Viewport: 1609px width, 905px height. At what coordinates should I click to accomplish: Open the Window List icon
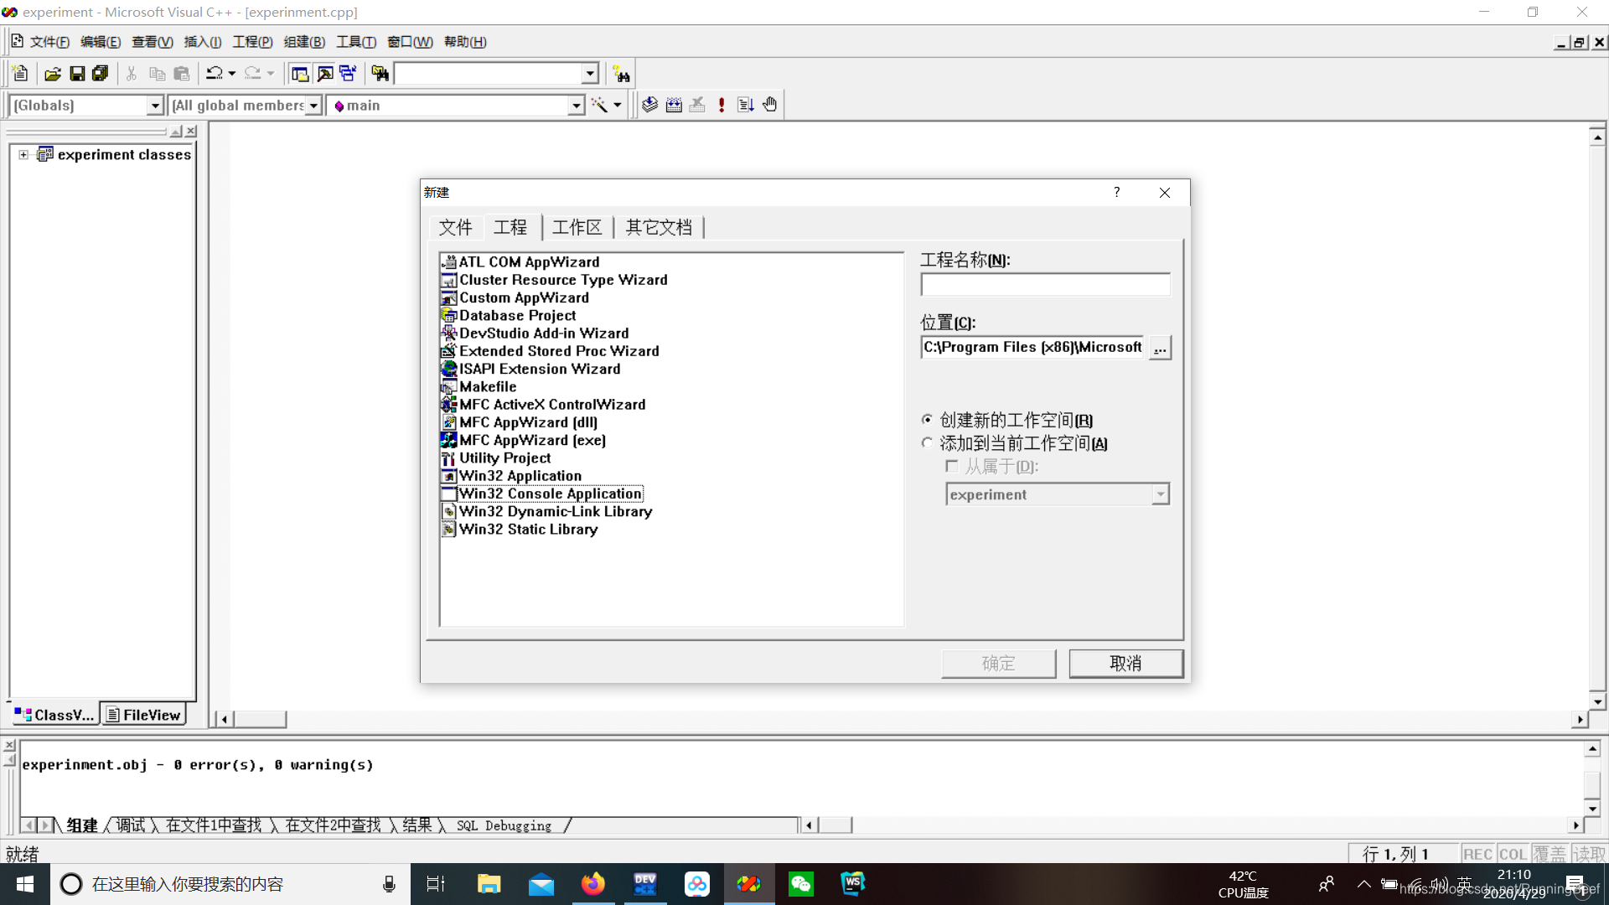[348, 74]
